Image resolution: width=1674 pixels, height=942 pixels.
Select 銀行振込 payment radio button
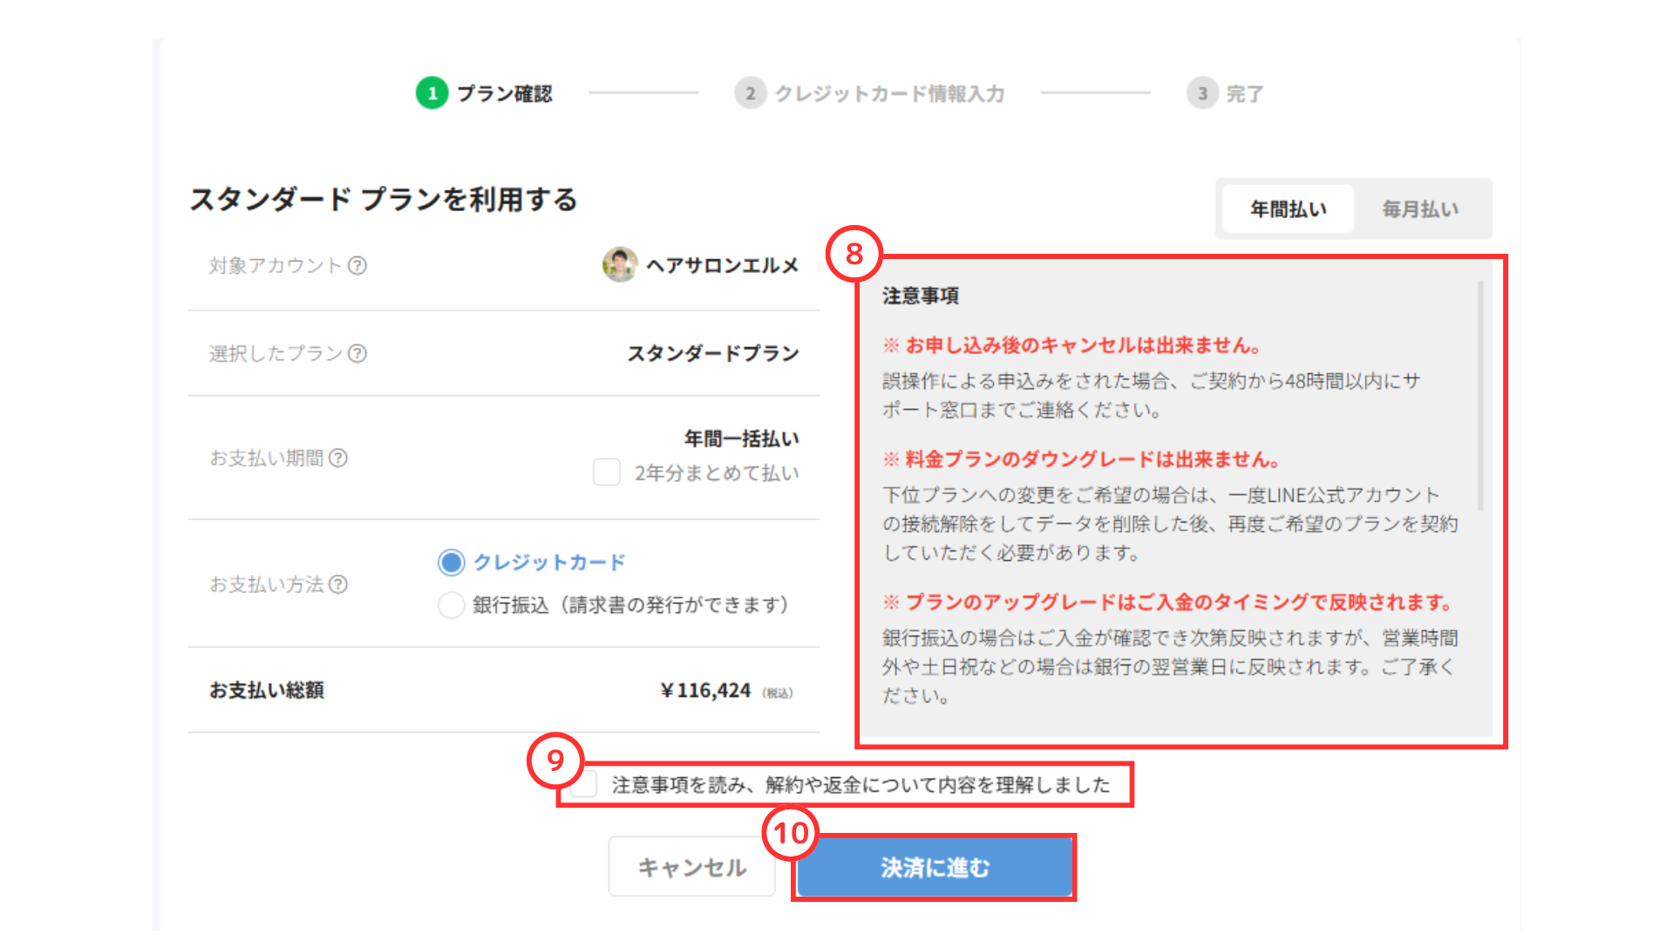tap(451, 604)
